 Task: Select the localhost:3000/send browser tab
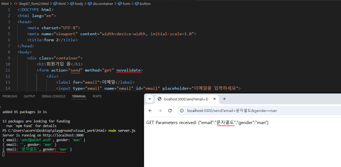point(187,99)
